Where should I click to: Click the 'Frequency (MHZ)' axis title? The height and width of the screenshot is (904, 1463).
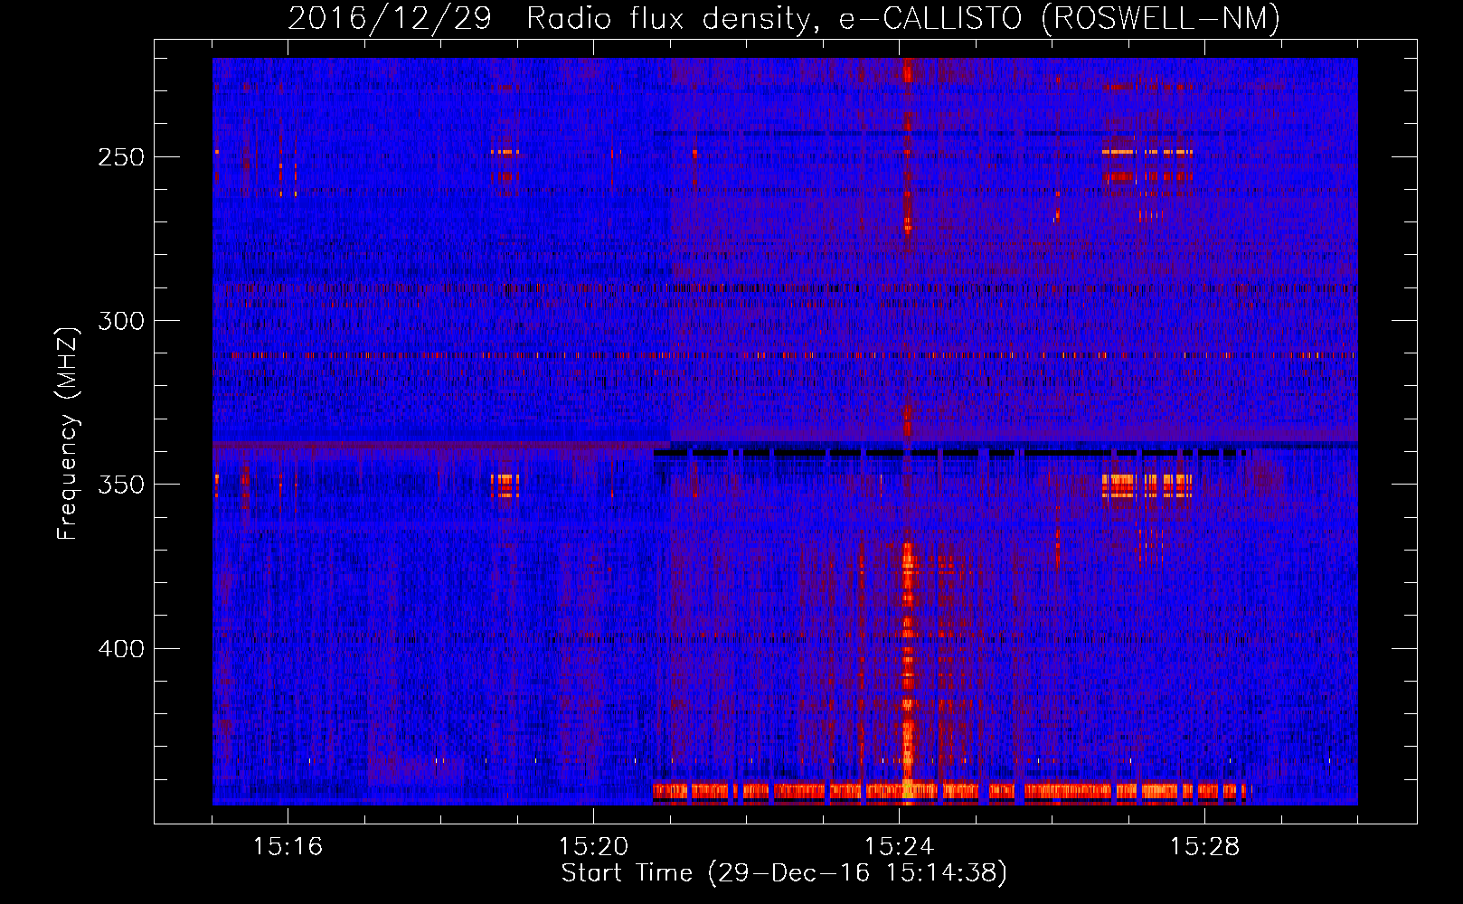(x=69, y=433)
